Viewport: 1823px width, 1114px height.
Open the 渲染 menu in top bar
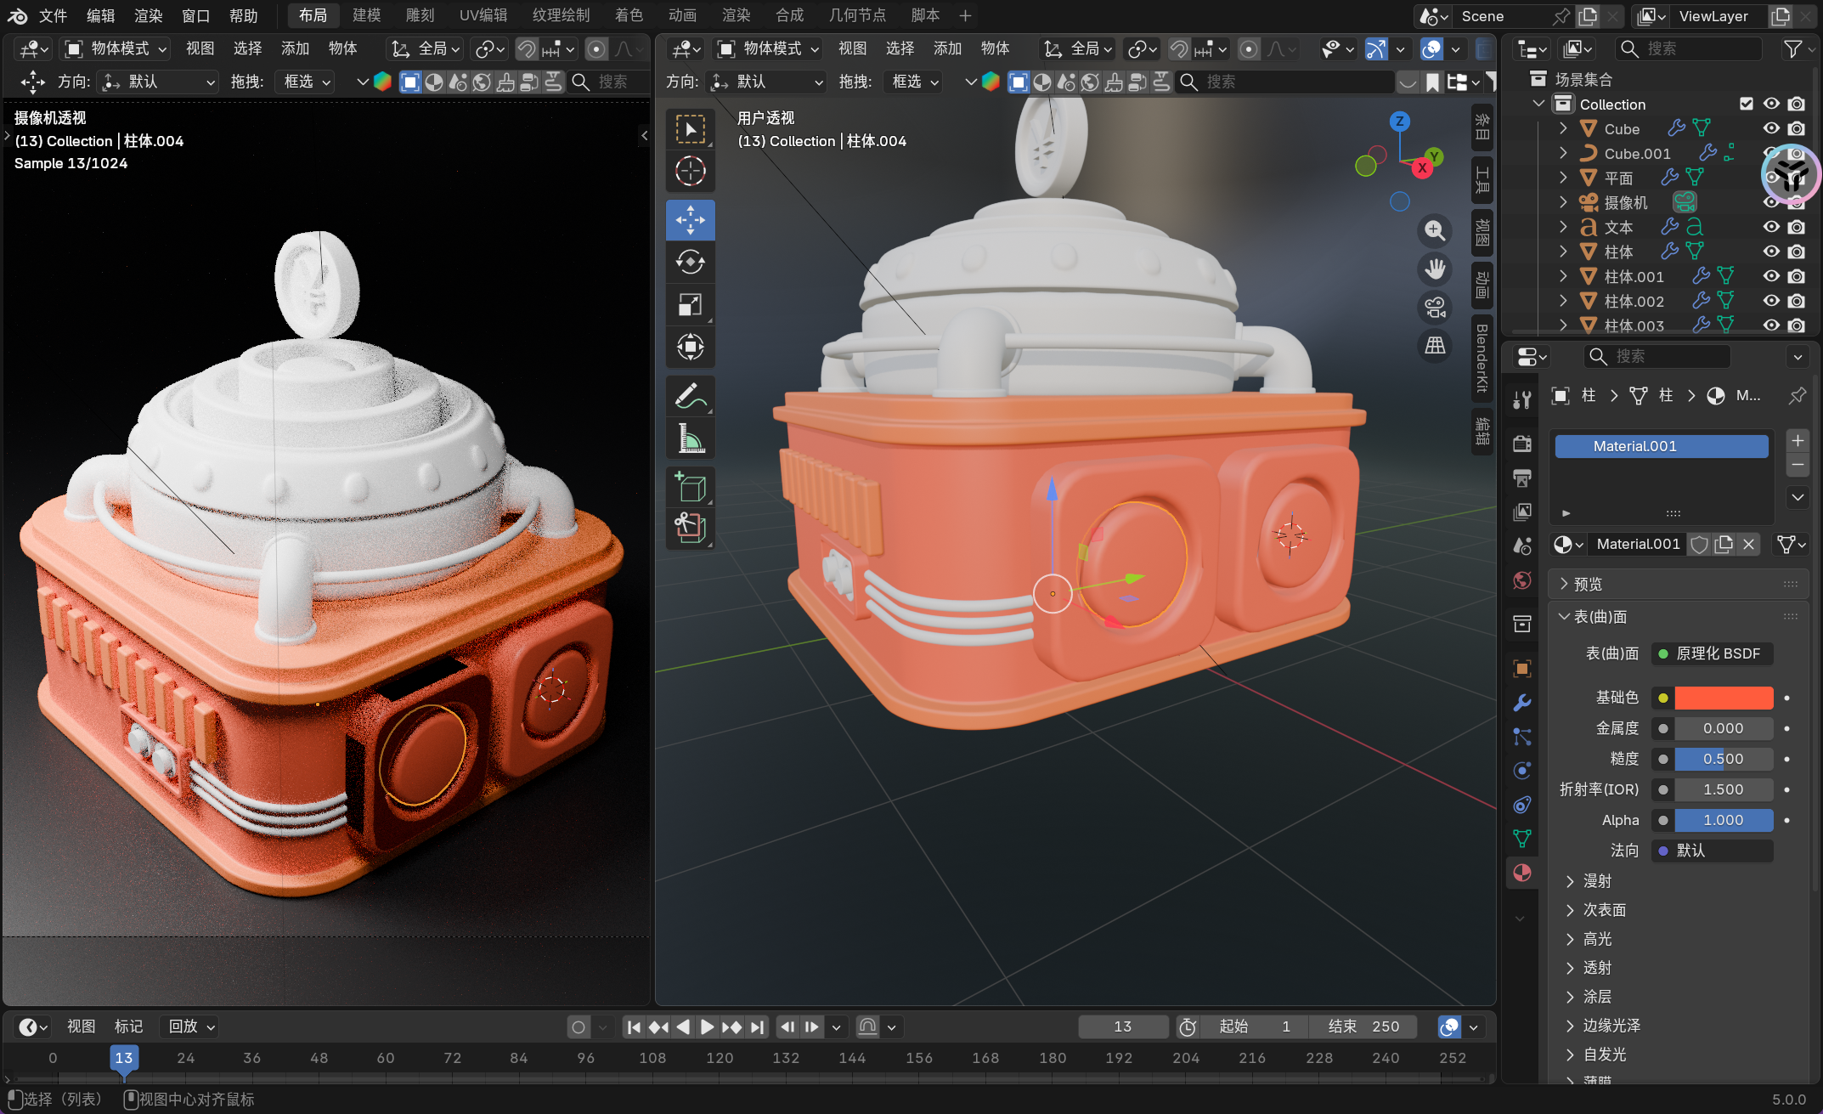pos(148,15)
